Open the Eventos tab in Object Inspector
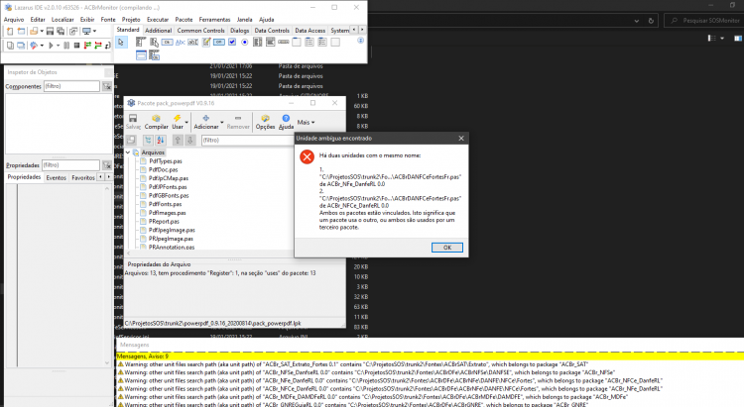This screenshot has height=407, width=744. tap(56, 177)
